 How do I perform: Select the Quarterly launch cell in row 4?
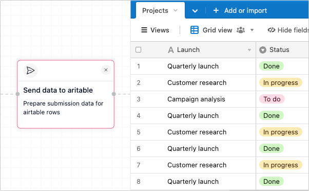pyautogui.click(x=193, y=116)
